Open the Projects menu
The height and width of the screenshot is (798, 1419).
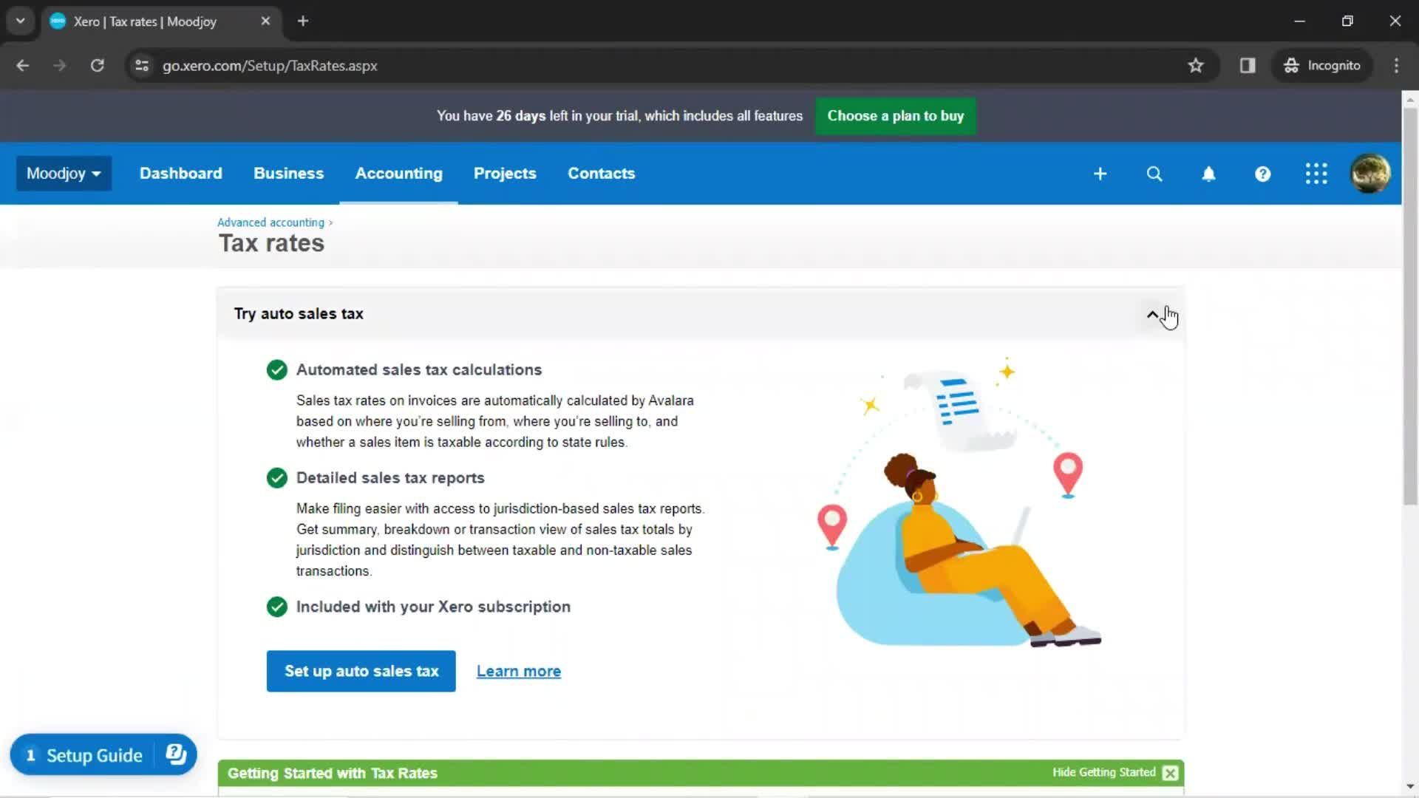pos(505,174)
